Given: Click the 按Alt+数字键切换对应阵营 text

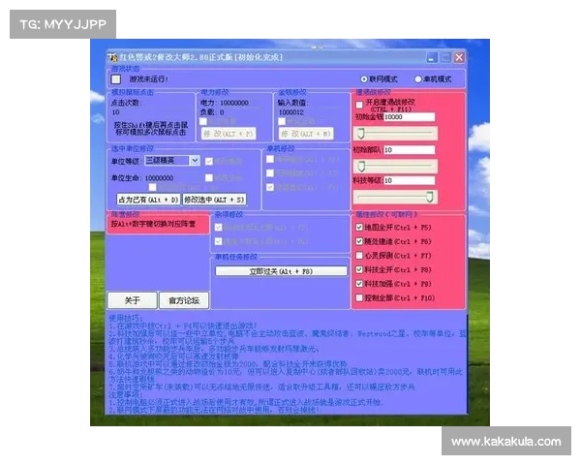Looking at the screenshot, I should click(153, 224).
